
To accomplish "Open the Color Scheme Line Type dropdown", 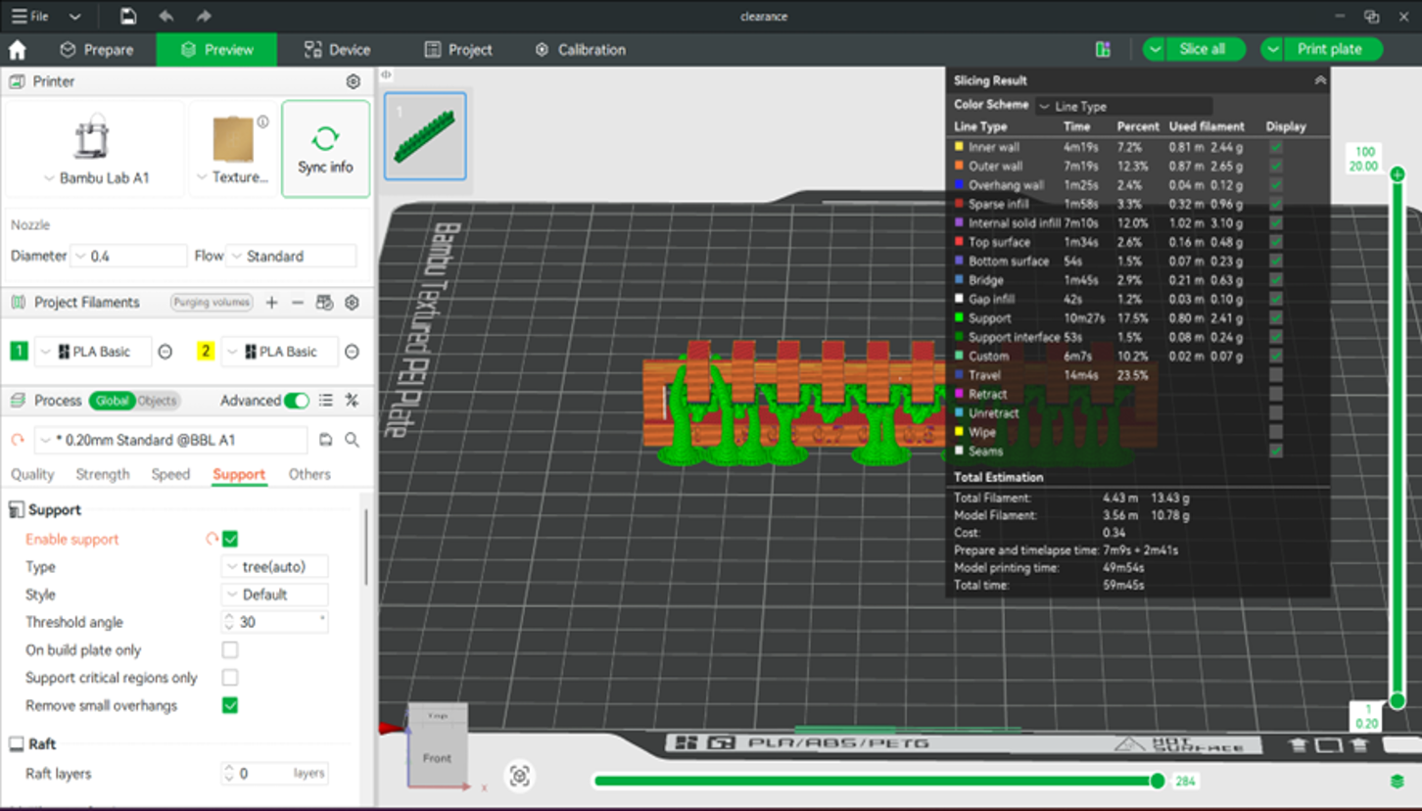I will click(x=1124, y=106).
